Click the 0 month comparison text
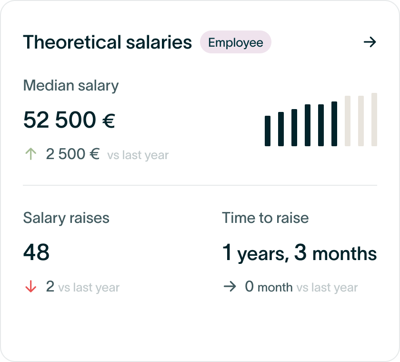Screen dimensions: 400x362 269,287
